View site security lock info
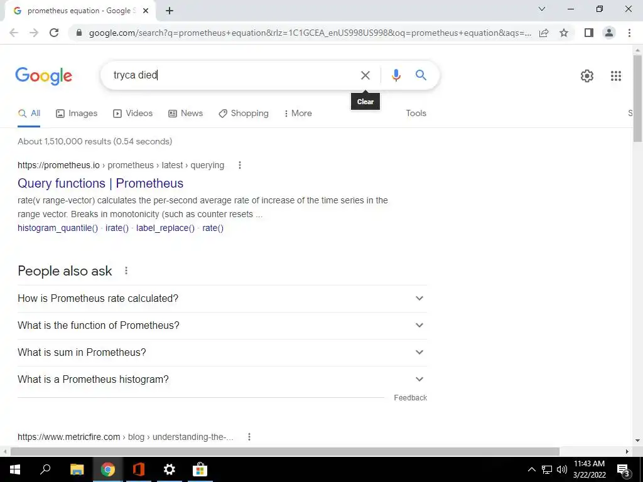643x482 pixels. pyautogui.click(x=79, y=33)
